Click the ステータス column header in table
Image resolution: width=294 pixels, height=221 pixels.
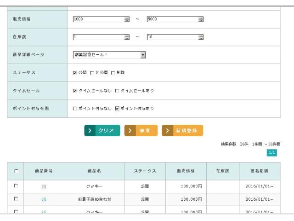click(x=145, y=171)
